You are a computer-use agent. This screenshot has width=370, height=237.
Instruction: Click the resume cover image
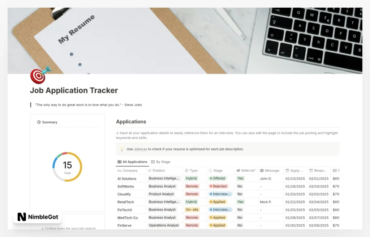coord(185,41)
